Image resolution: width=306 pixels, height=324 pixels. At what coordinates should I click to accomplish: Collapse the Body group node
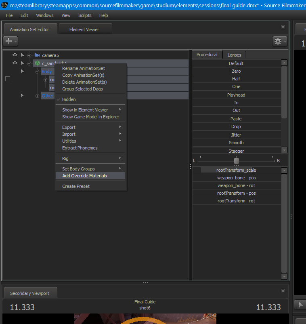pyautogui.click(x=38, y=72)
